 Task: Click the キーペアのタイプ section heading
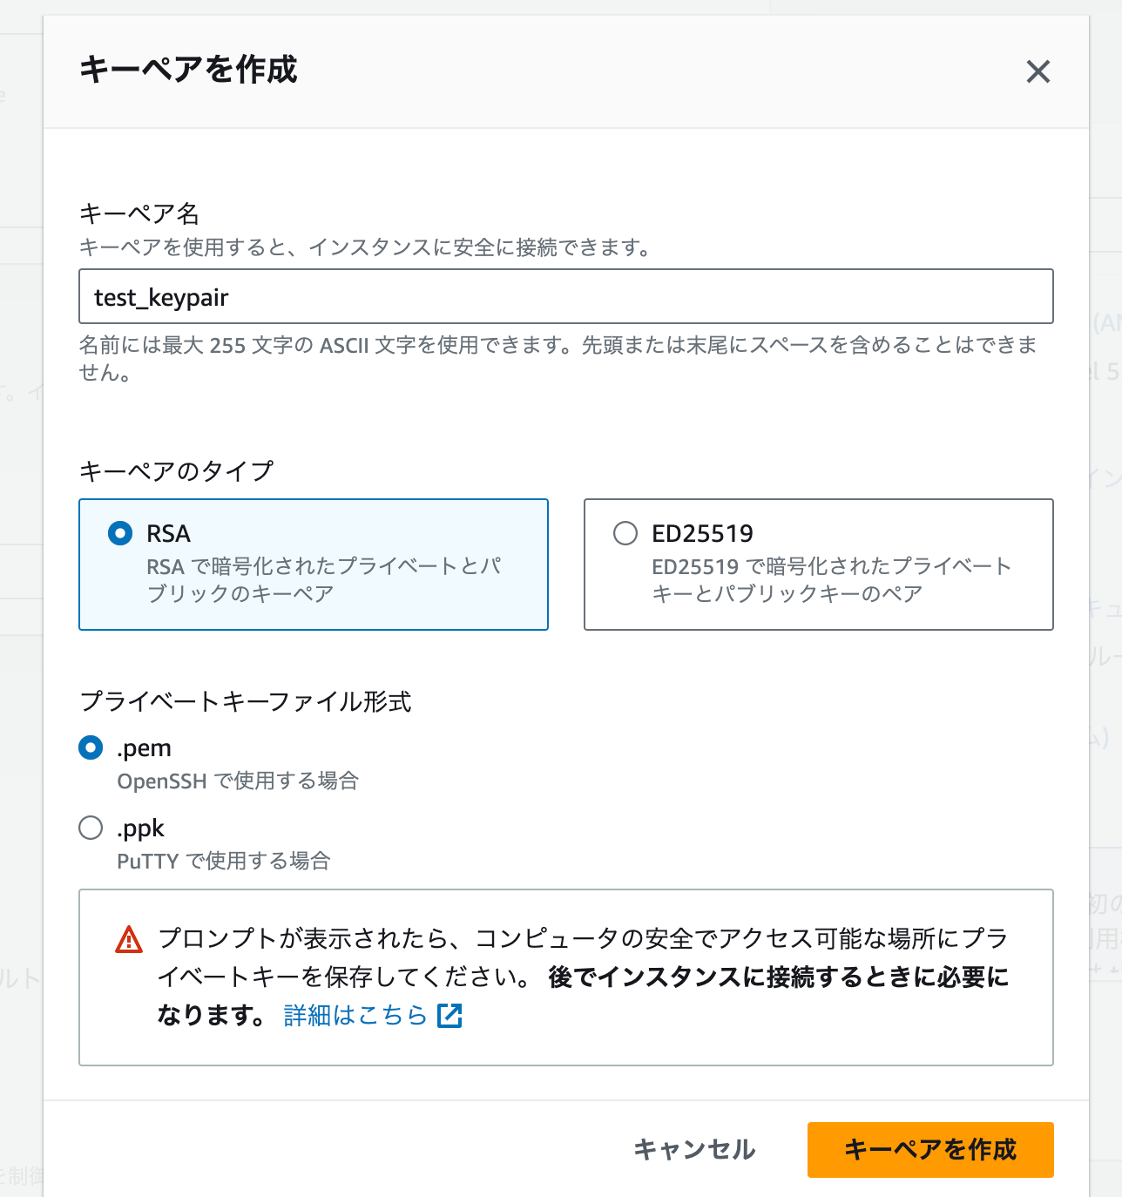(177, 471)
